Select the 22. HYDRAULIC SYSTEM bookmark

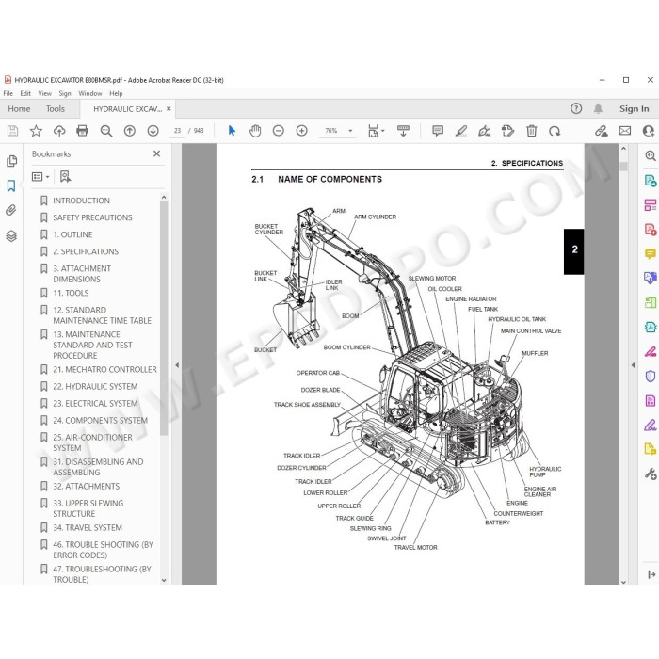click(95, 387)
